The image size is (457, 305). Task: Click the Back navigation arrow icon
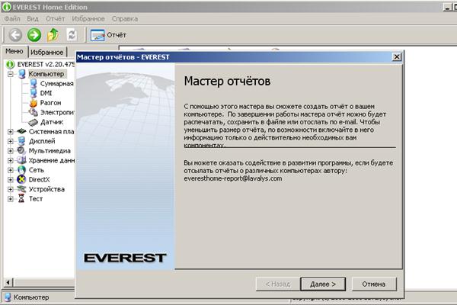point(15,35)
